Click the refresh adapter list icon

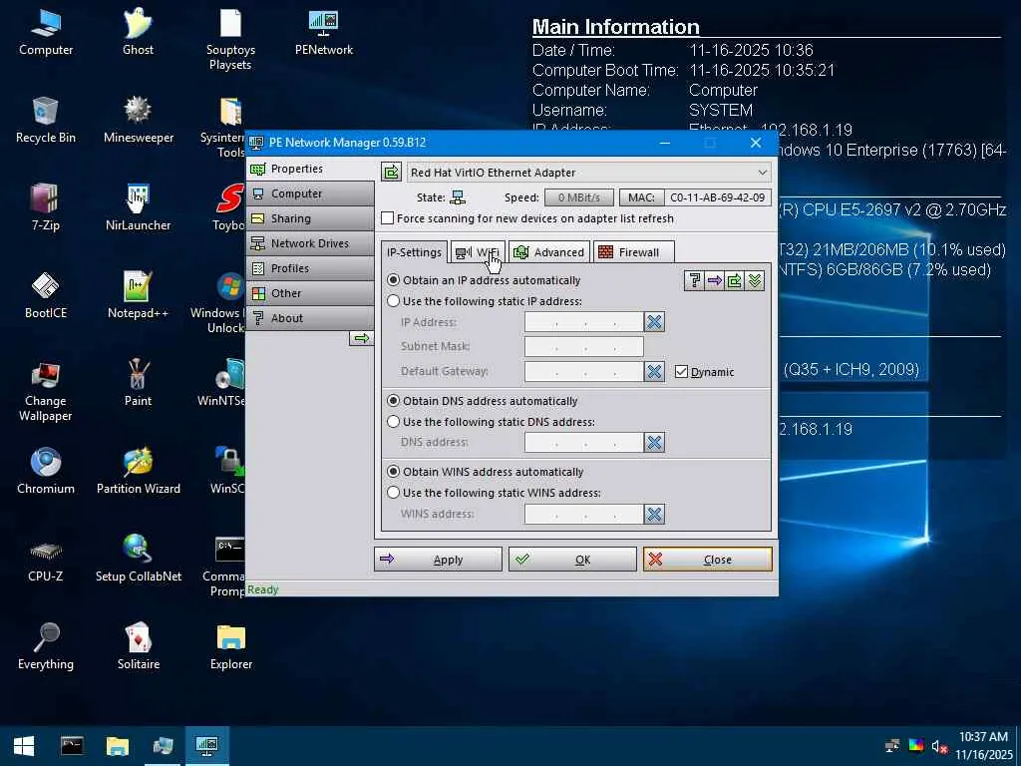tap(391, 172)
